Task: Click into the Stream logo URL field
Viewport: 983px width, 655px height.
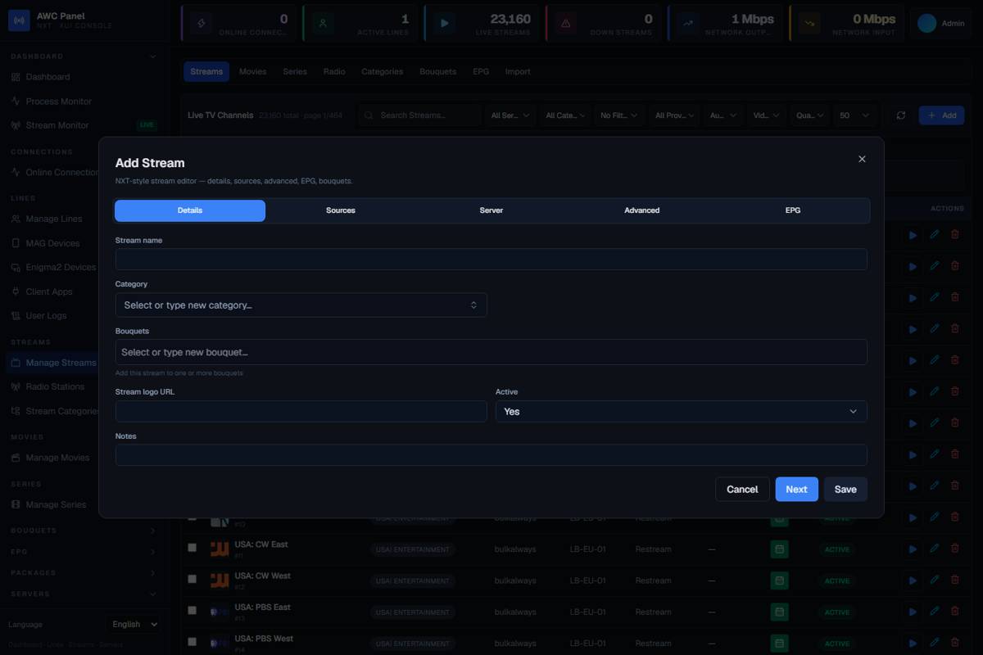Action: pyautogui.click(x=301, y=412)
